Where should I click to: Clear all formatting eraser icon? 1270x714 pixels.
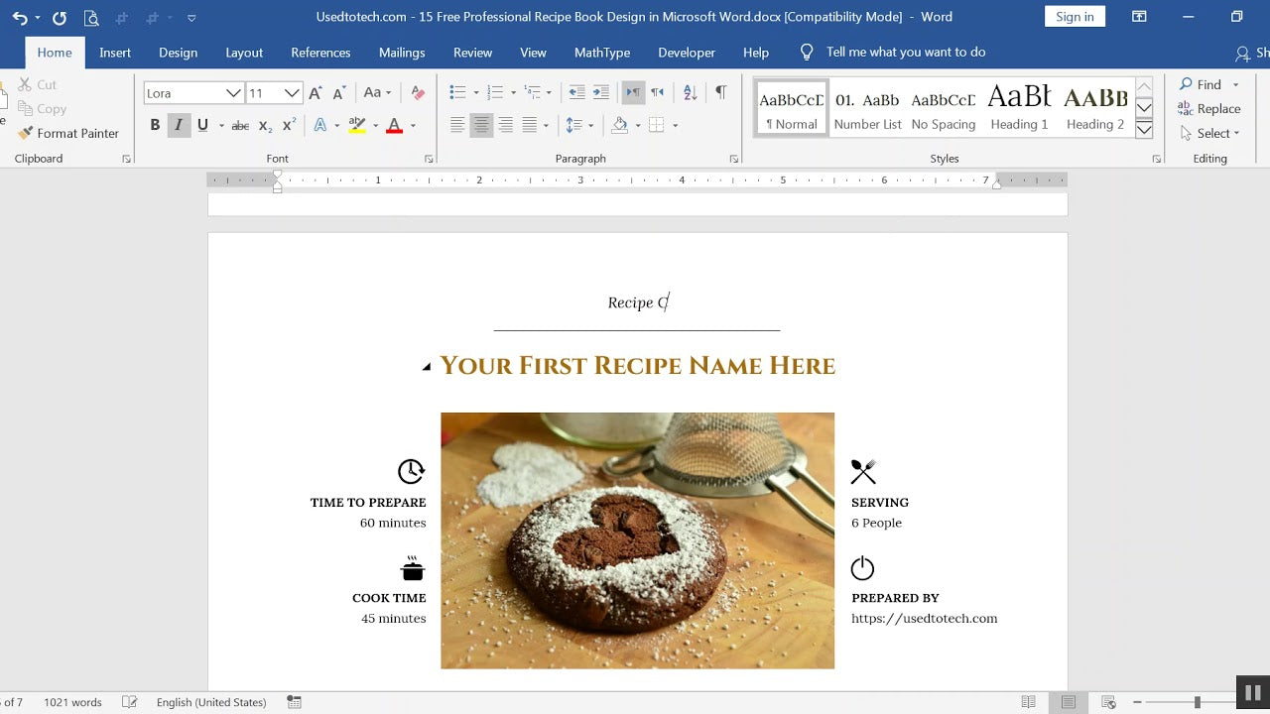click(418, 93)
